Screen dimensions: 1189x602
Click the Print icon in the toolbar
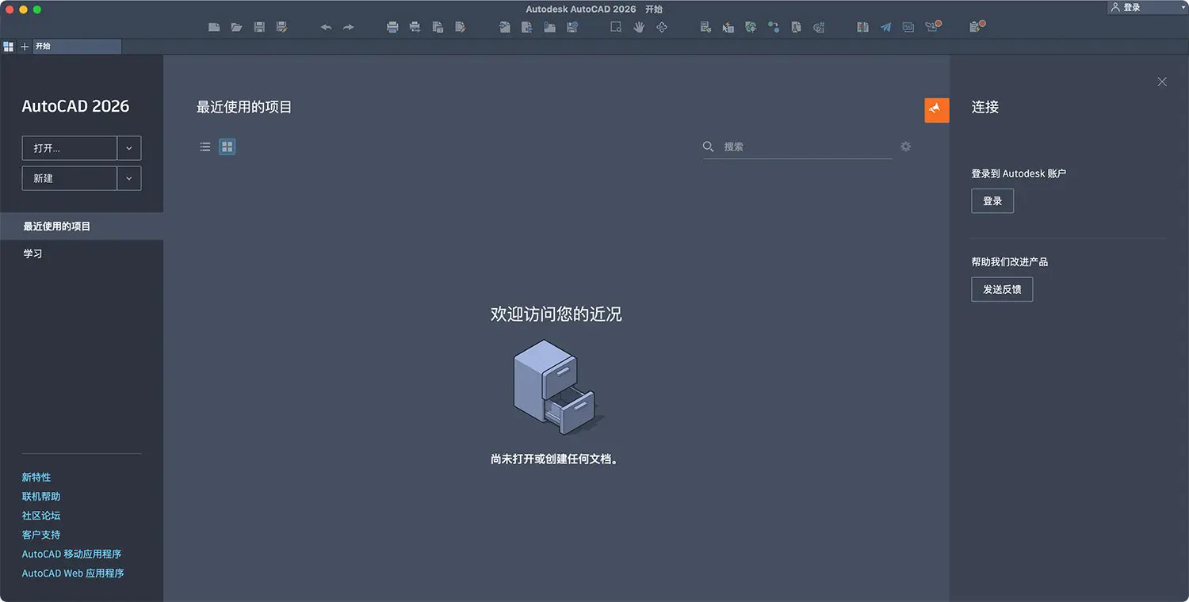pos(392,27)
